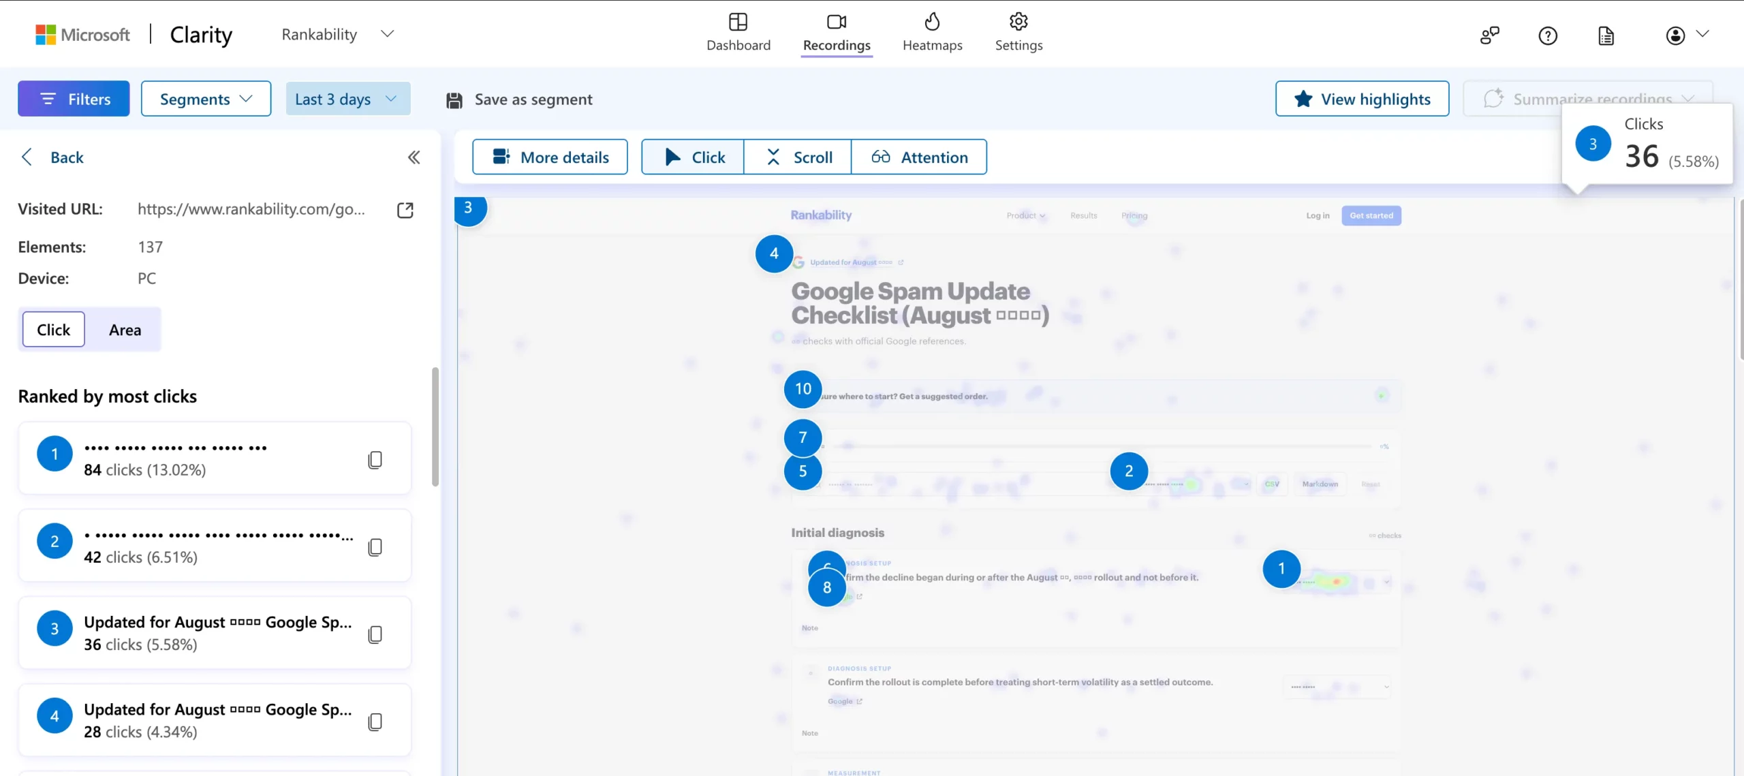Collapse the left panel with double chevron
The image size is (1744, 776).
tap(414, 157)
